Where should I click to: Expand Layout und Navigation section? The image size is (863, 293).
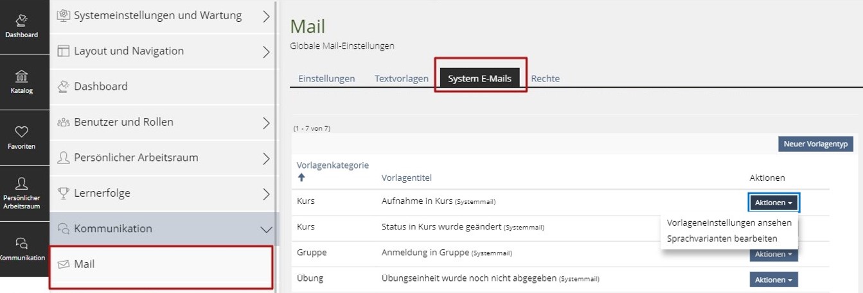pyautogui.click(x=266, y=52)
